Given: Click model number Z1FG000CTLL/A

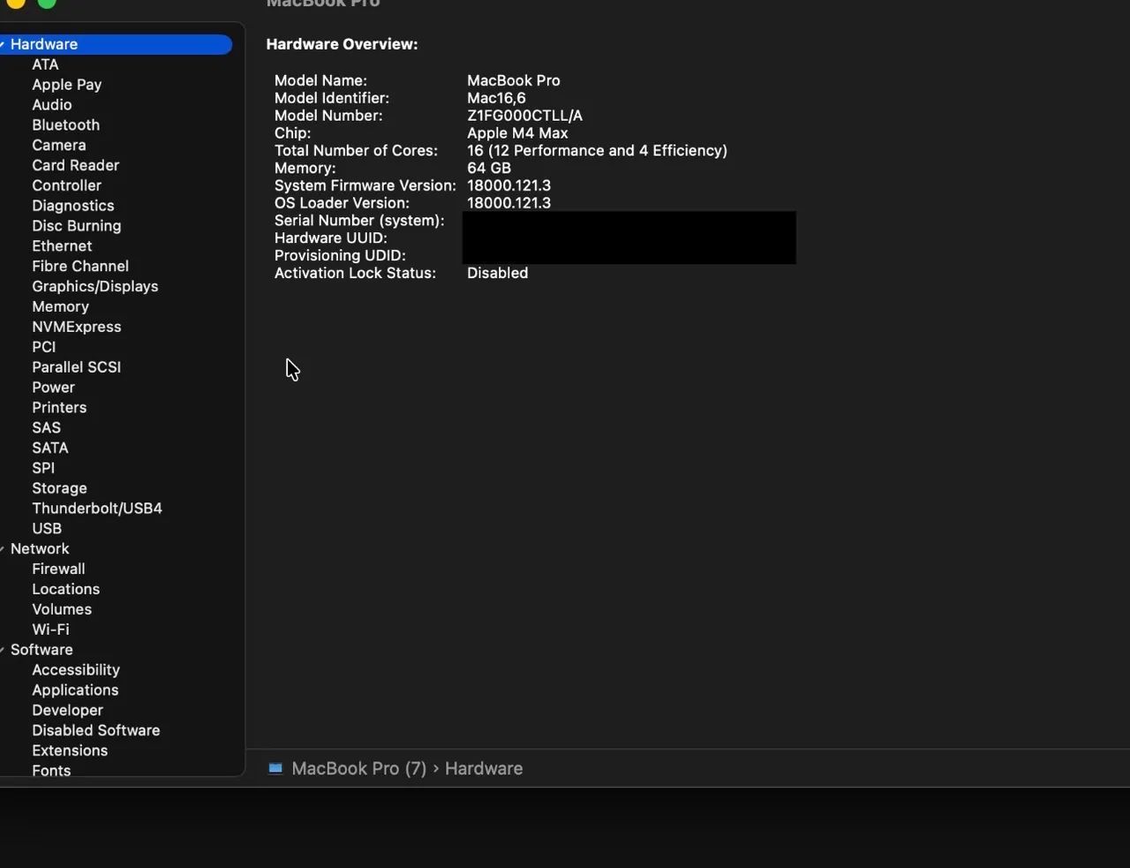Looking at the screenshot, I should click(x=524, y=116).
